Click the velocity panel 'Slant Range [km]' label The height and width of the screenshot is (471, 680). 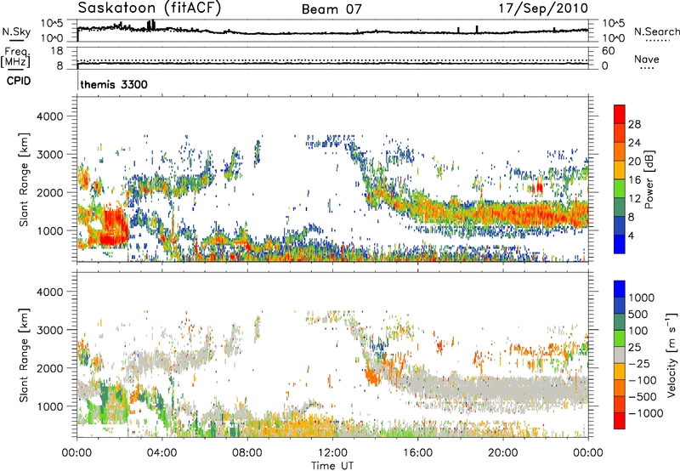(24, 355)
